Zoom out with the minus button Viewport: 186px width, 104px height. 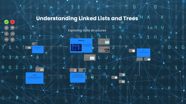pyautogui.click(x=12, y=34)
